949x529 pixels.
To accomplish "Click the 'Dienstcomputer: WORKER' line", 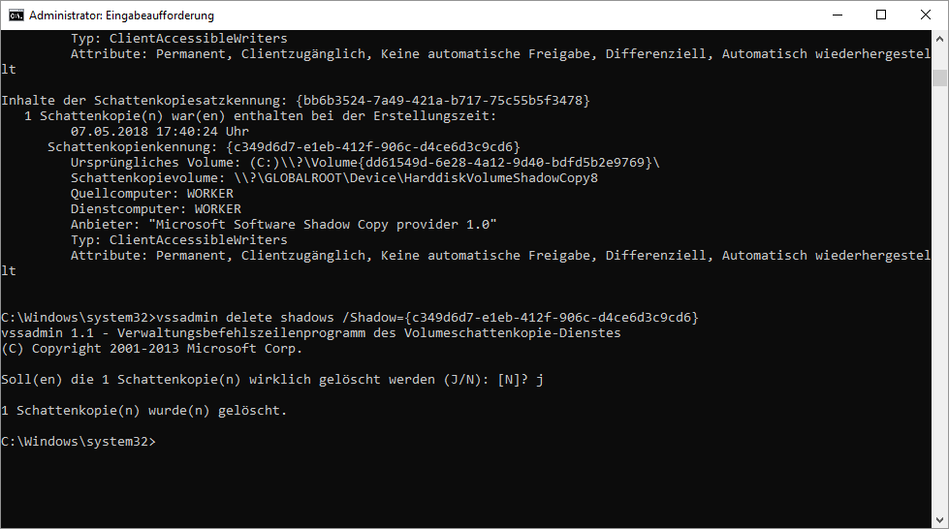I will coord(155,209).
